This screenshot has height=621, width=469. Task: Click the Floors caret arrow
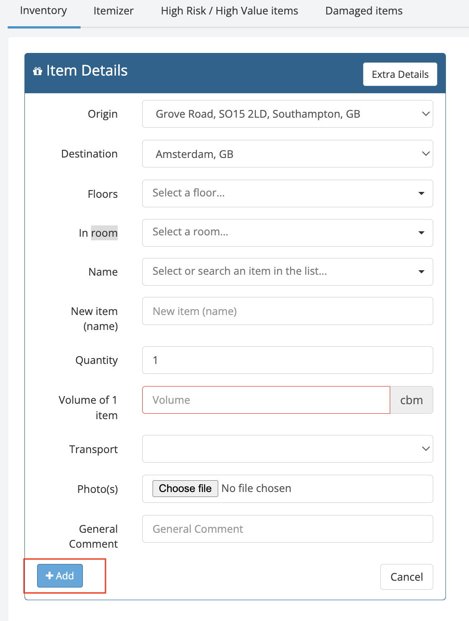pos(421,193)
